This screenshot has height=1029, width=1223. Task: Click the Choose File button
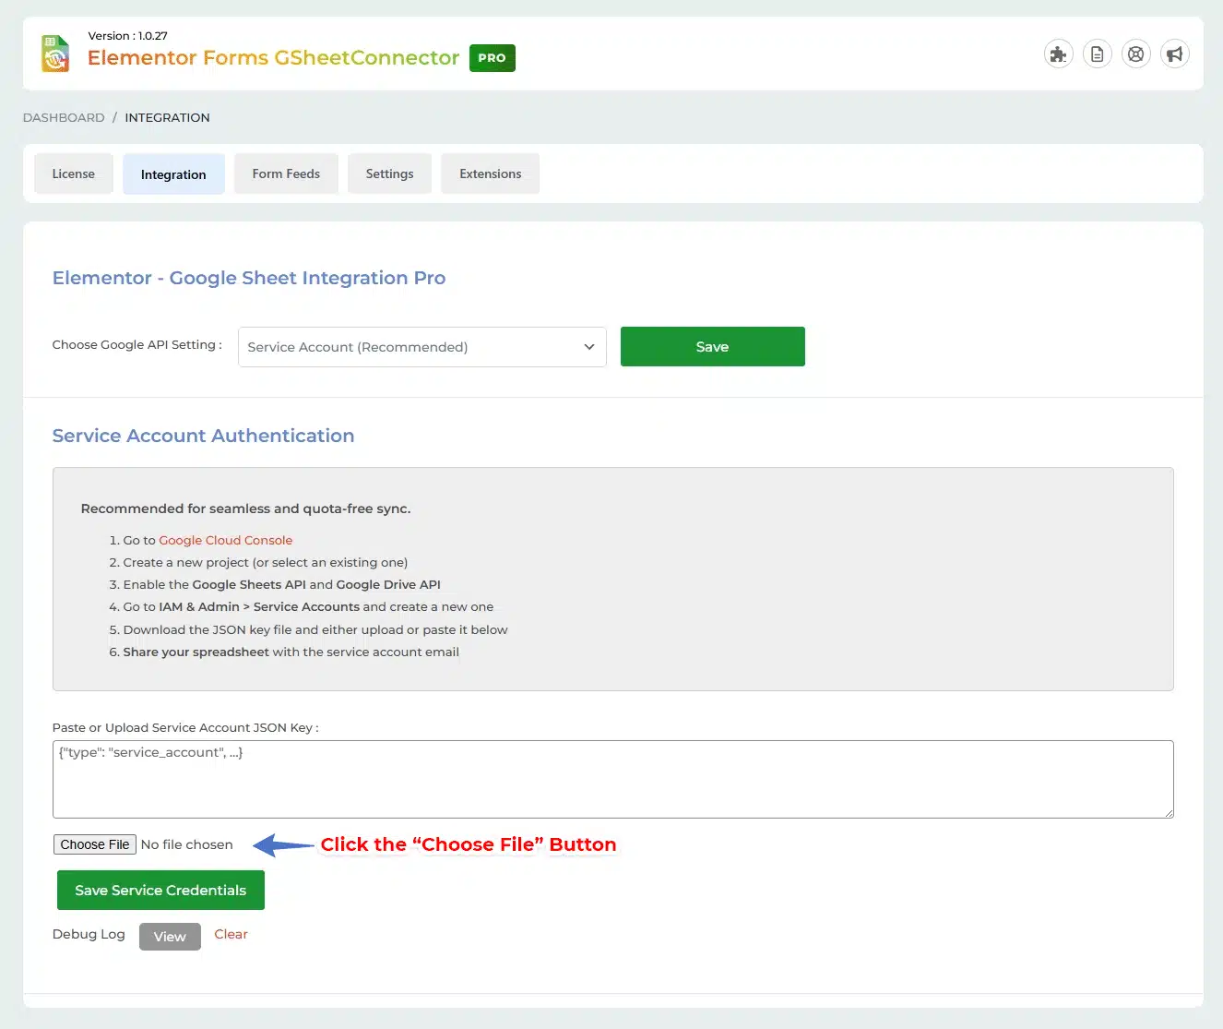point(95,844)
